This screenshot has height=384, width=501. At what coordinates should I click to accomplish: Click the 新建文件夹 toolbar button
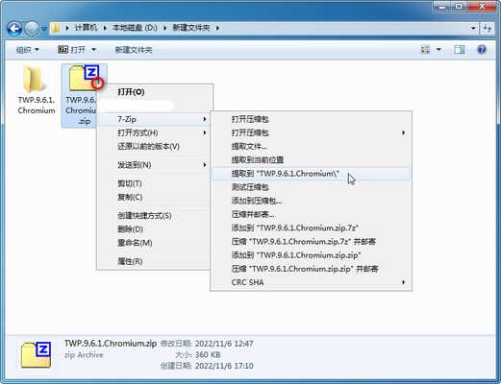(134, 50)
